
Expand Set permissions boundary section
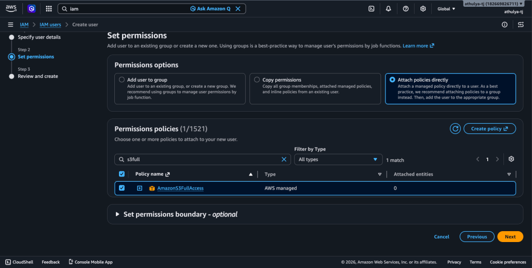117,215
